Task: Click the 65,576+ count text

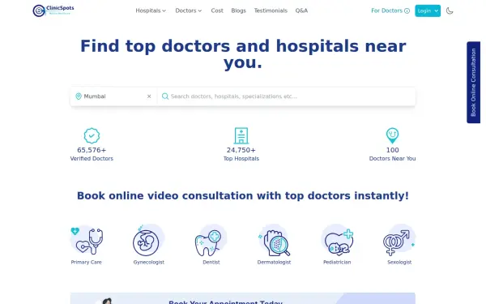Action: click(x=92, y=150)
